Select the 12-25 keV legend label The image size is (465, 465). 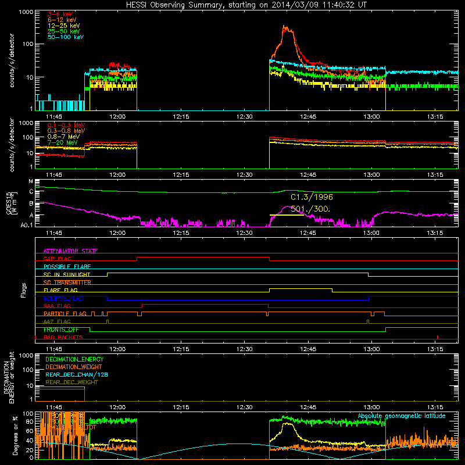(64, 26)
